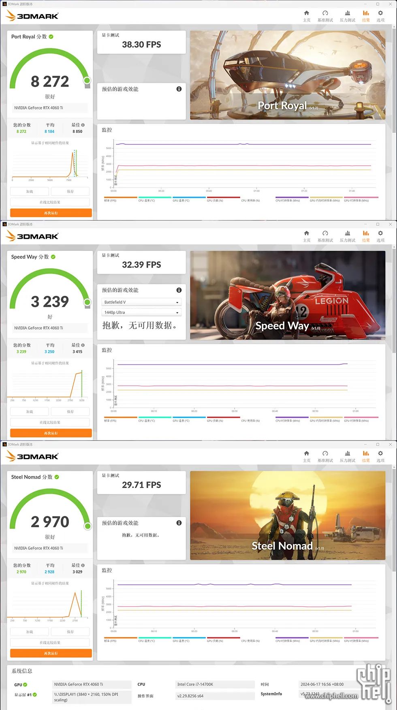Click 再次运行 orange button in Steel Nomad window
Screen dimensions: 397x710
pyautogui.click(x=51, y=653)
